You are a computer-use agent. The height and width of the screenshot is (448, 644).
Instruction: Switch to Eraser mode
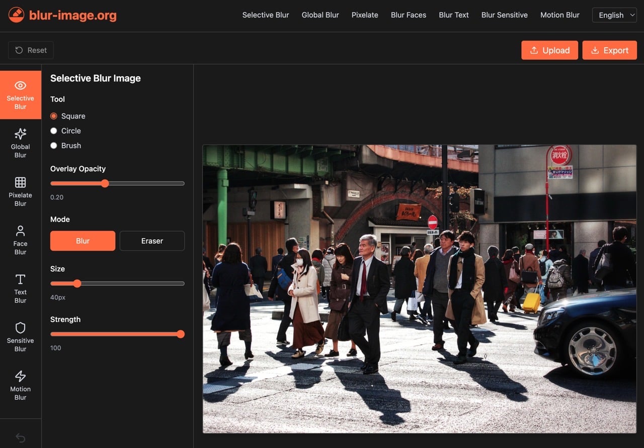152,241
